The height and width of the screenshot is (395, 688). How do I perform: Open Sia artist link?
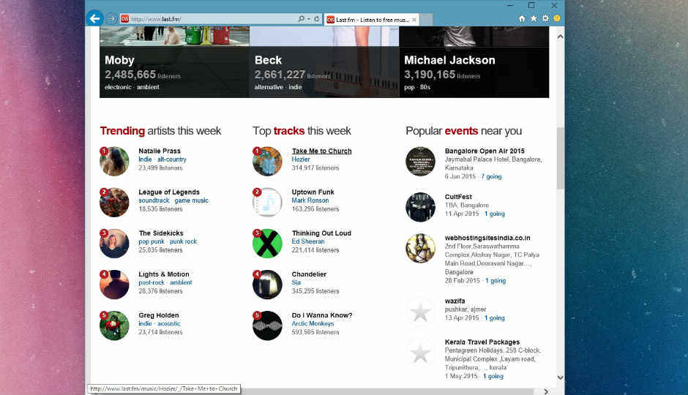tap(296, 283)
